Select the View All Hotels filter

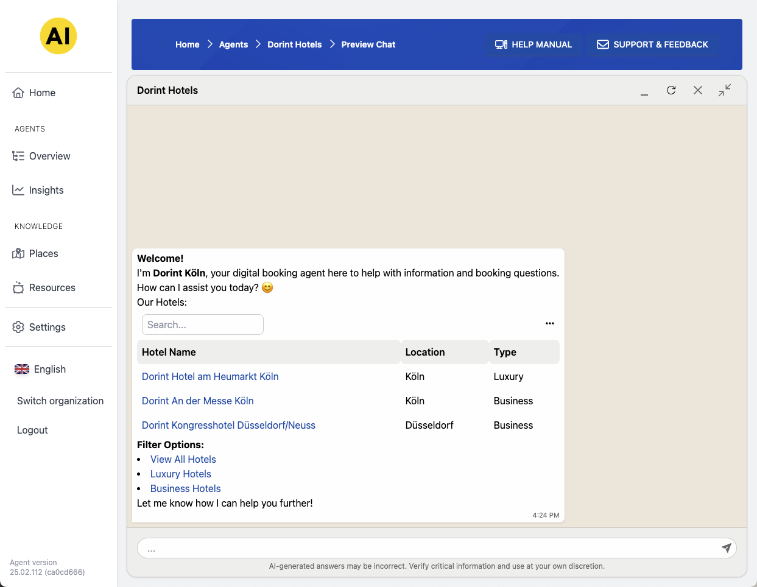183,459
